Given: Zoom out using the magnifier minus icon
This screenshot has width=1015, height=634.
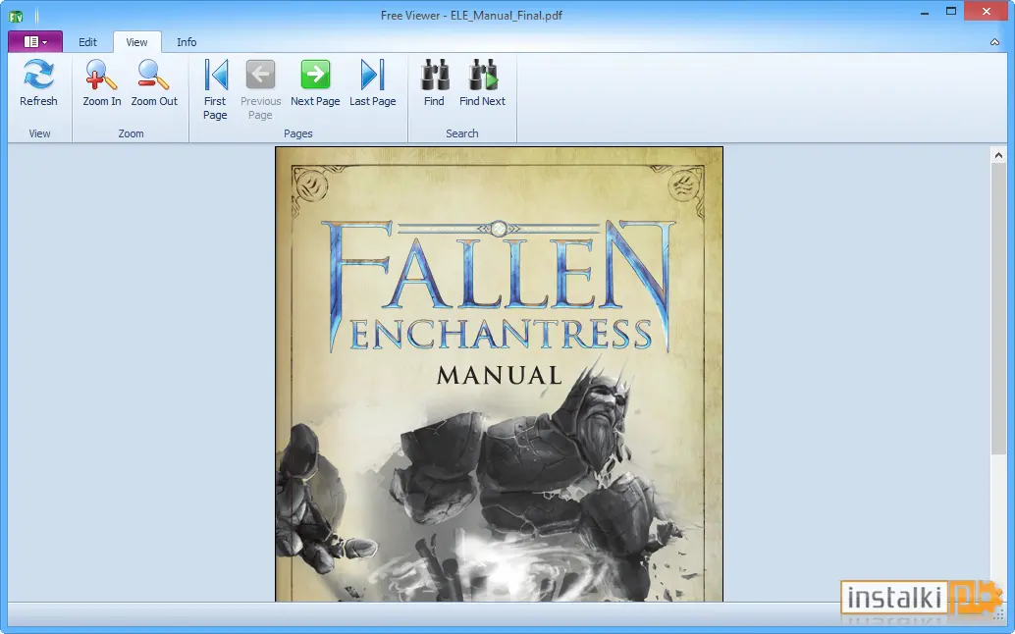Looking at the screenshot, I should (x=153, y=75).
